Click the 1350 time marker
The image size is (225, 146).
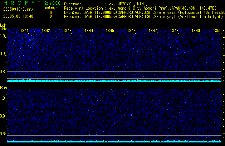pos(217,30)
